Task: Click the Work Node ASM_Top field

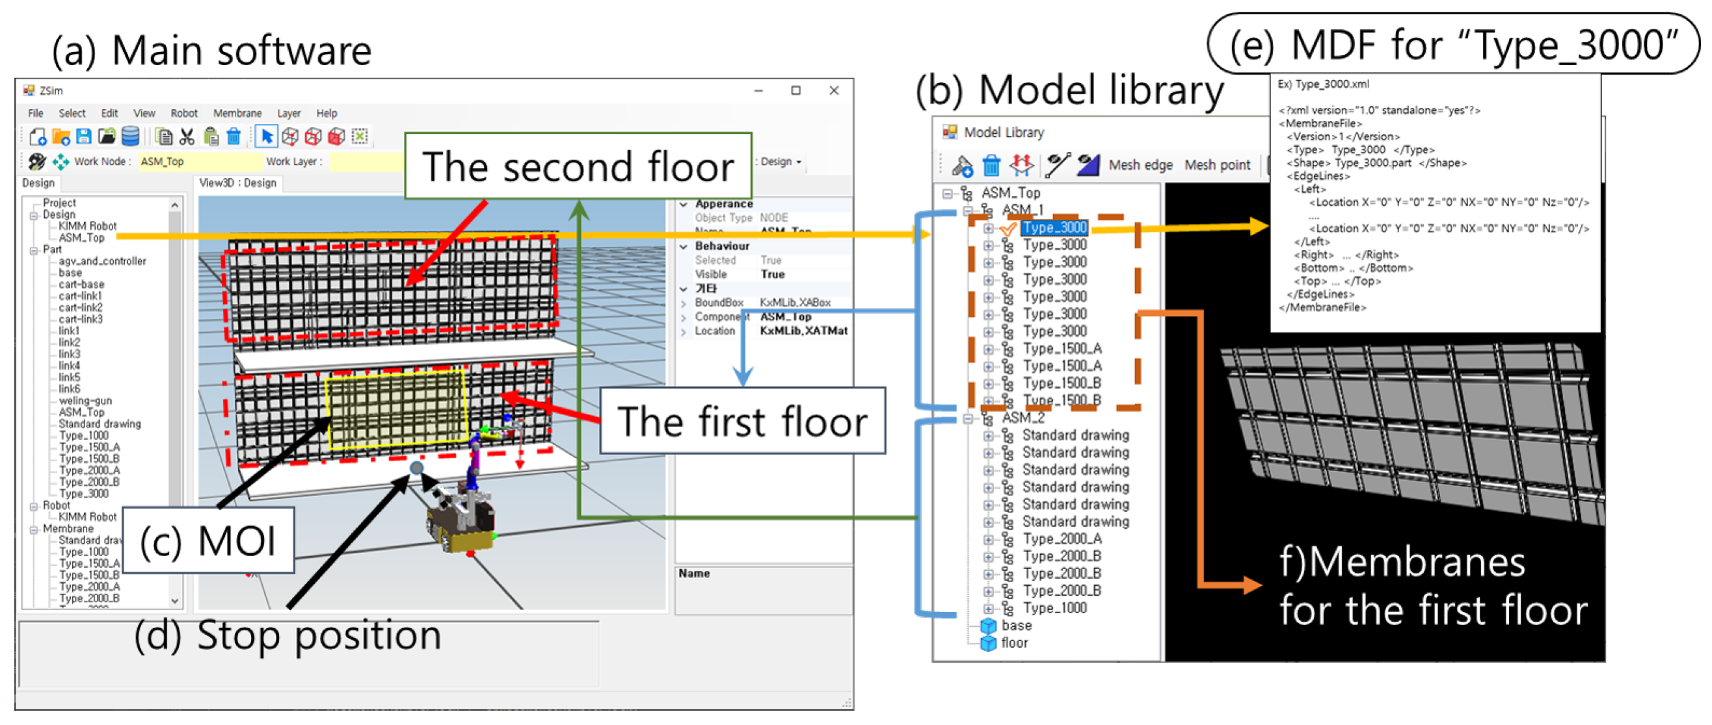Action: click(x=200, y=161)
